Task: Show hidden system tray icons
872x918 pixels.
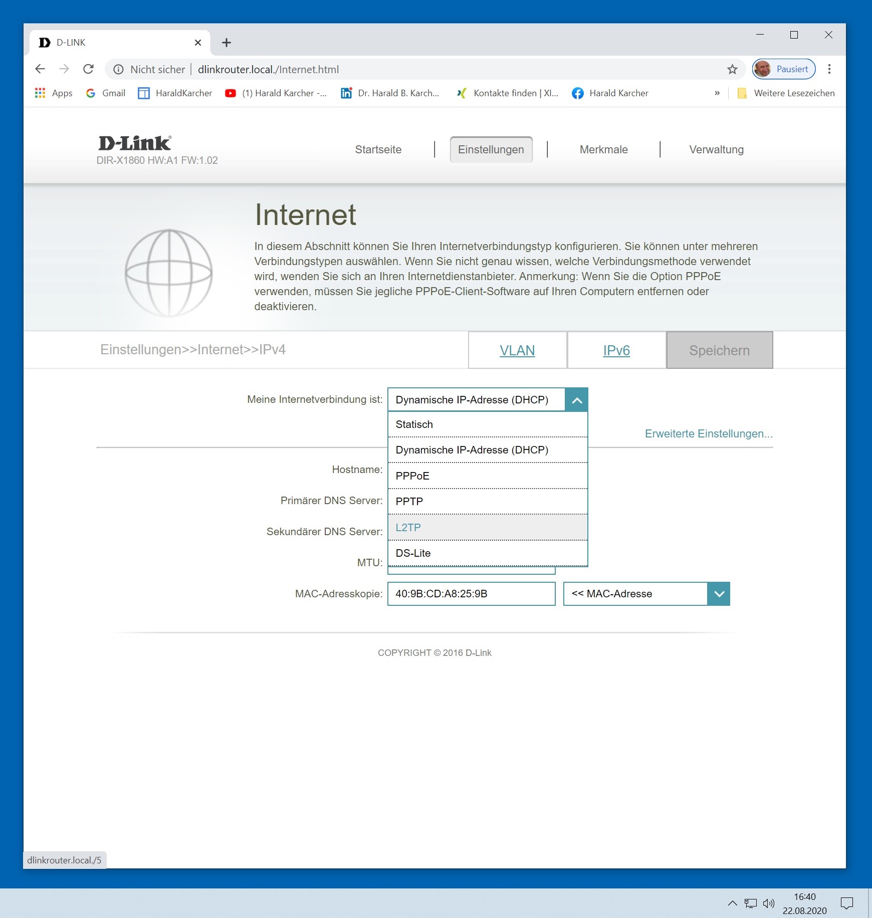Action: tap(732, 903)
